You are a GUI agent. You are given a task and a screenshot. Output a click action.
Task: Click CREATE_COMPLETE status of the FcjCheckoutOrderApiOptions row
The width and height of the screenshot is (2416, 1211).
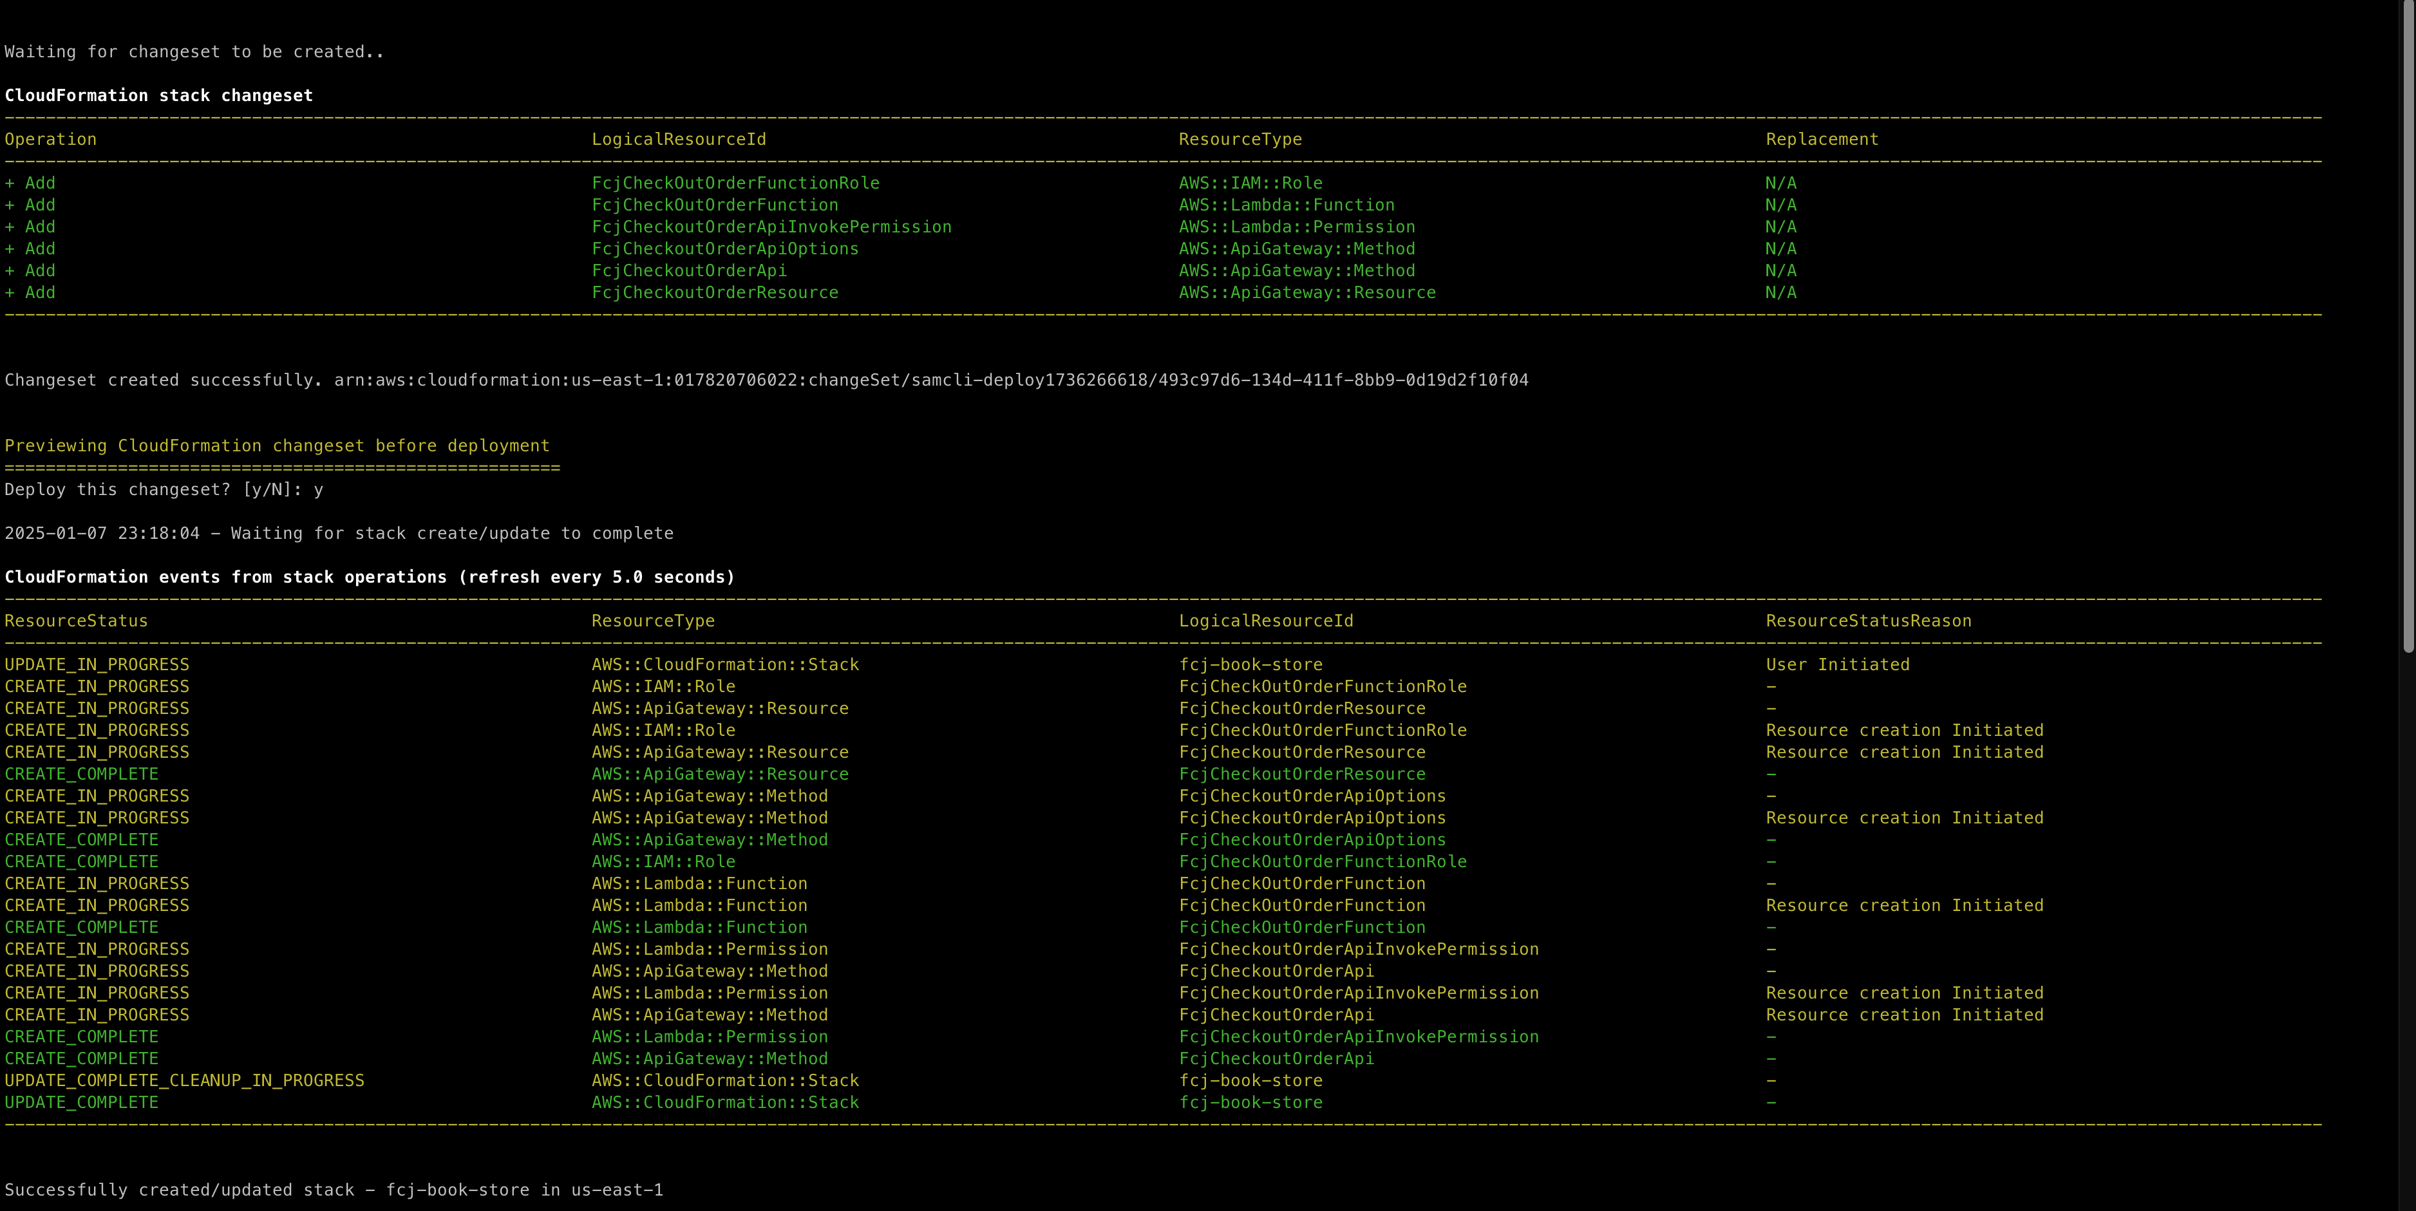pyautogui.click(x=82, y=840)
